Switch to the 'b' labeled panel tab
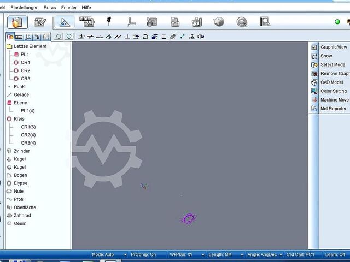This screenshot has width=350, height=262. point(37,37)
